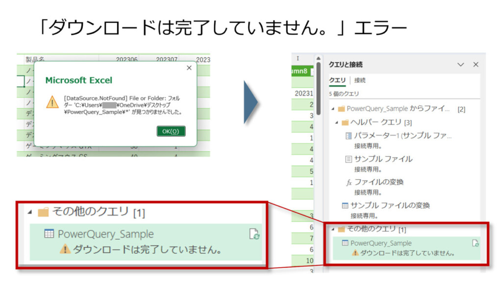Click the ヘルパー クエリ folder icon
The image size is (502, 282).
click(345, 122)
